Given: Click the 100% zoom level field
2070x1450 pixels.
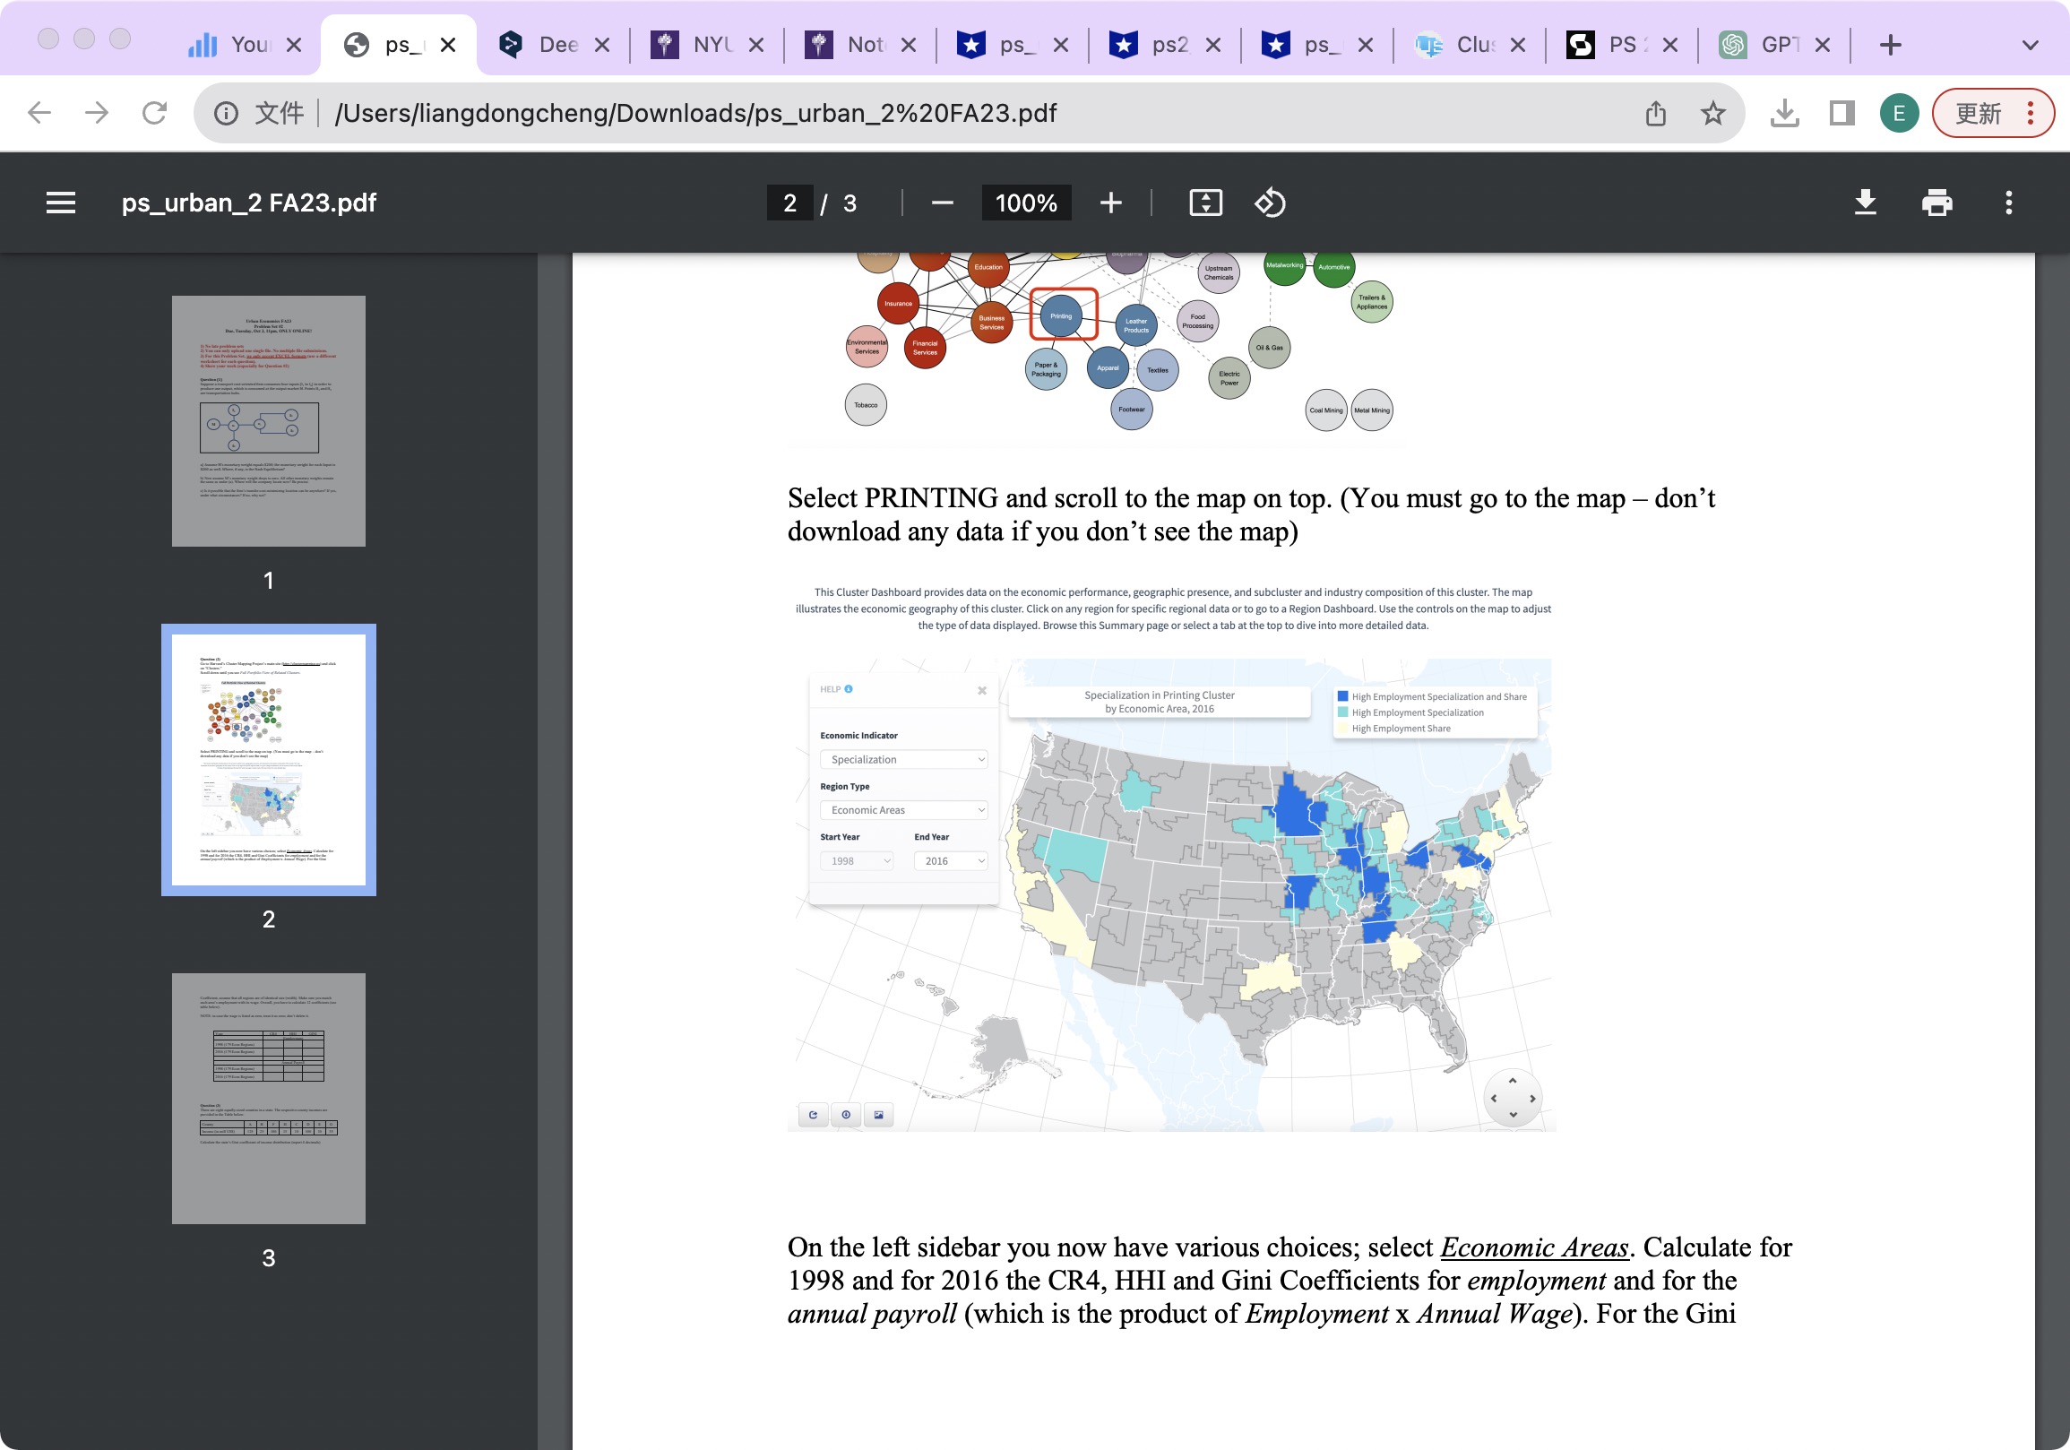Looking at the screenshot, I should click(x=1026, y=203).
